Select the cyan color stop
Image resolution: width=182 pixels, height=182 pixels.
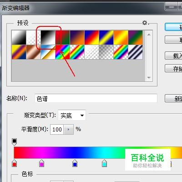point(104,163)
